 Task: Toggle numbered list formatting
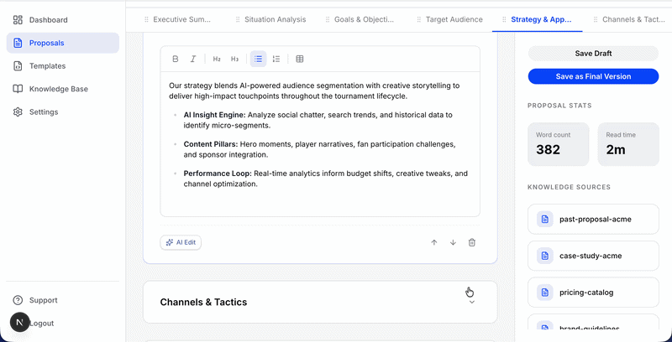coord(276,59)
